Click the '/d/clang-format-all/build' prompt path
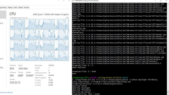Screen dimensions: 169x95 click(x=110, y=78)
